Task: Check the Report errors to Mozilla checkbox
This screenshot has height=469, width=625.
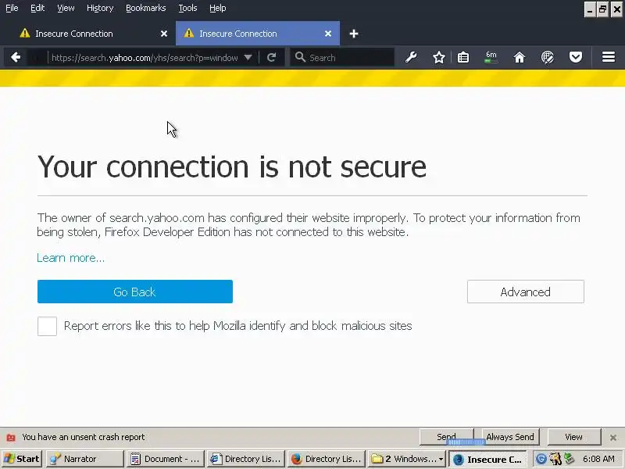Action: click(47, 326)
